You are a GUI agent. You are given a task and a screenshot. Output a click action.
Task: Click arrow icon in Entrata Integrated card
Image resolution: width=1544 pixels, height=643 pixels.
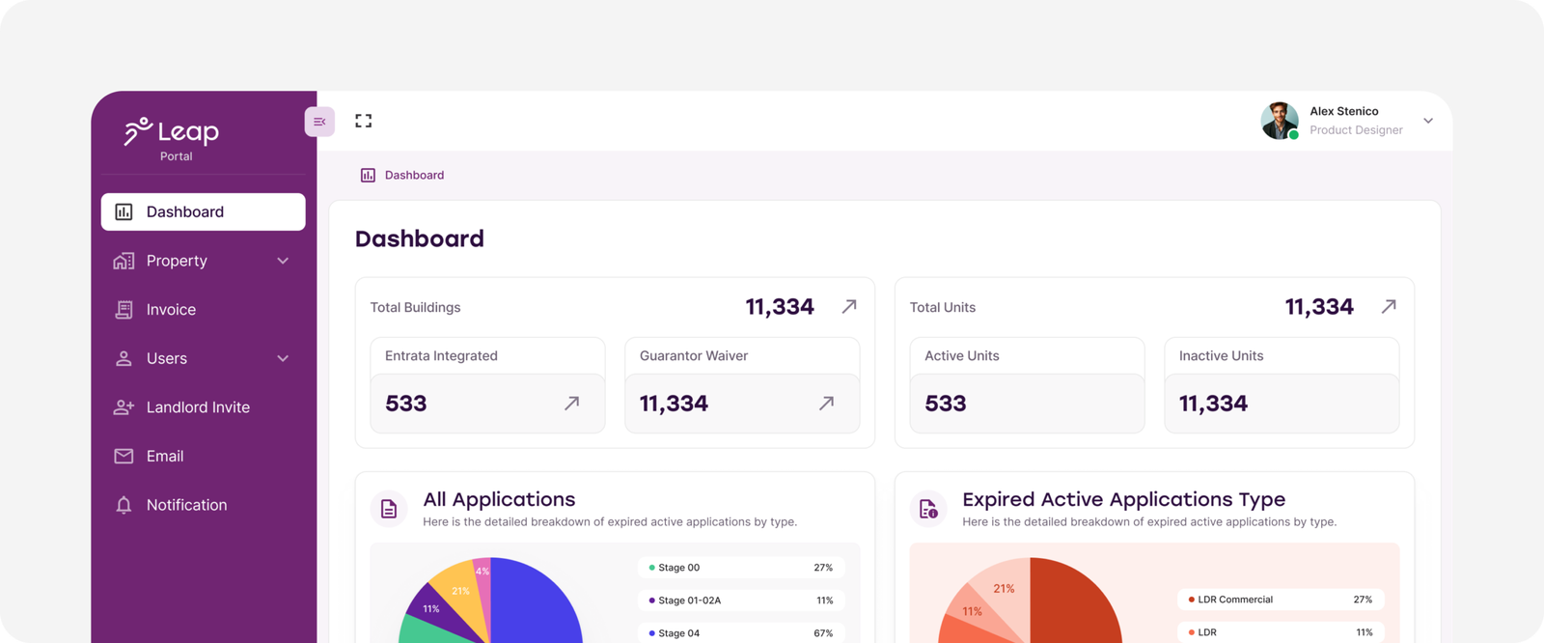coord(572,403)
